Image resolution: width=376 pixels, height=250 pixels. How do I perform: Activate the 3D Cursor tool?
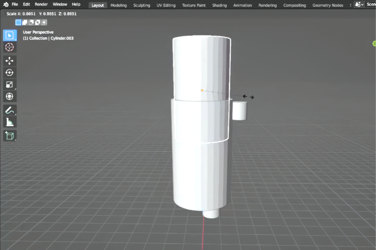tap(9, 47)
